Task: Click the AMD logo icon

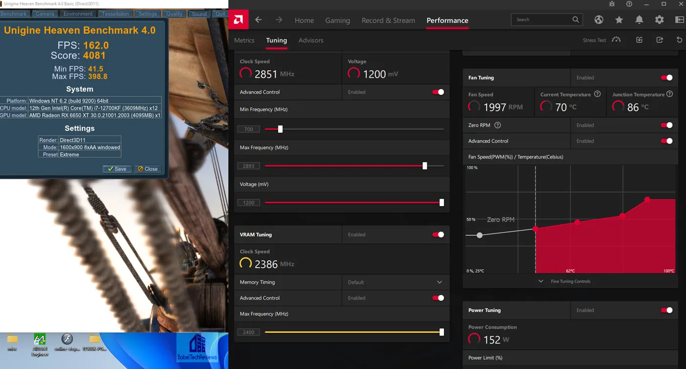Action: pos(239,20)
